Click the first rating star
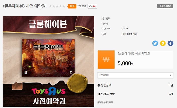 pyautogui.click(x=50, y=6)
